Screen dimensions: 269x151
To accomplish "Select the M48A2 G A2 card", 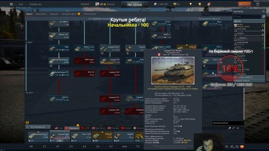I will click(84, 49).
